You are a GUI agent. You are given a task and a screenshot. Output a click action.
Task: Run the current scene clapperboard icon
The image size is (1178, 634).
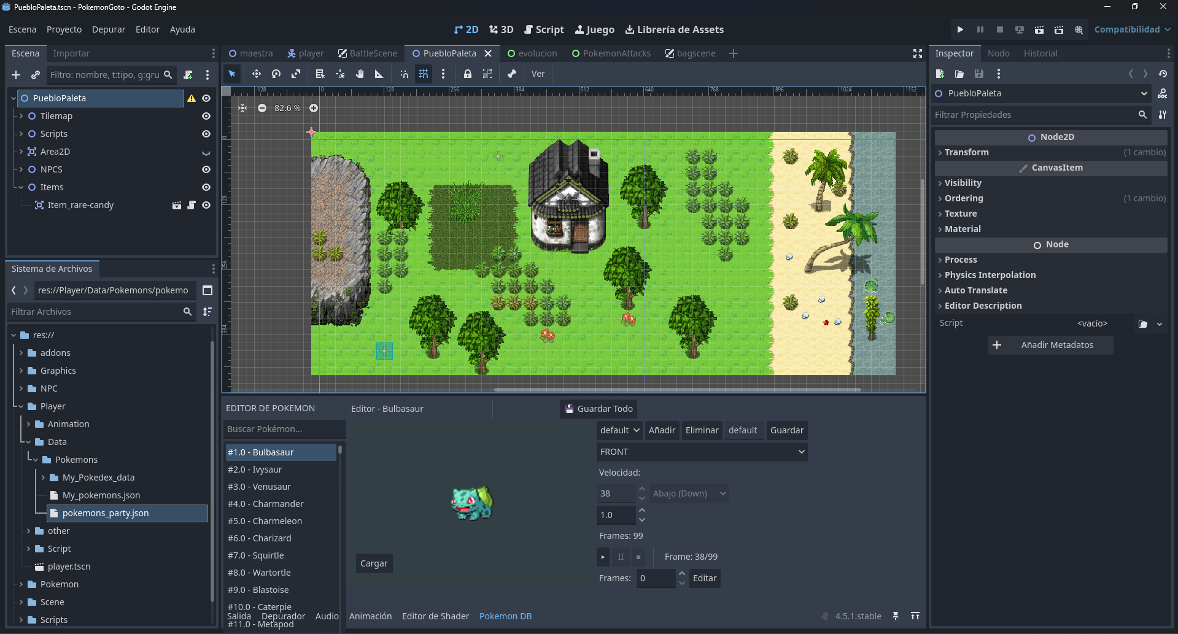click(1039, 29)
